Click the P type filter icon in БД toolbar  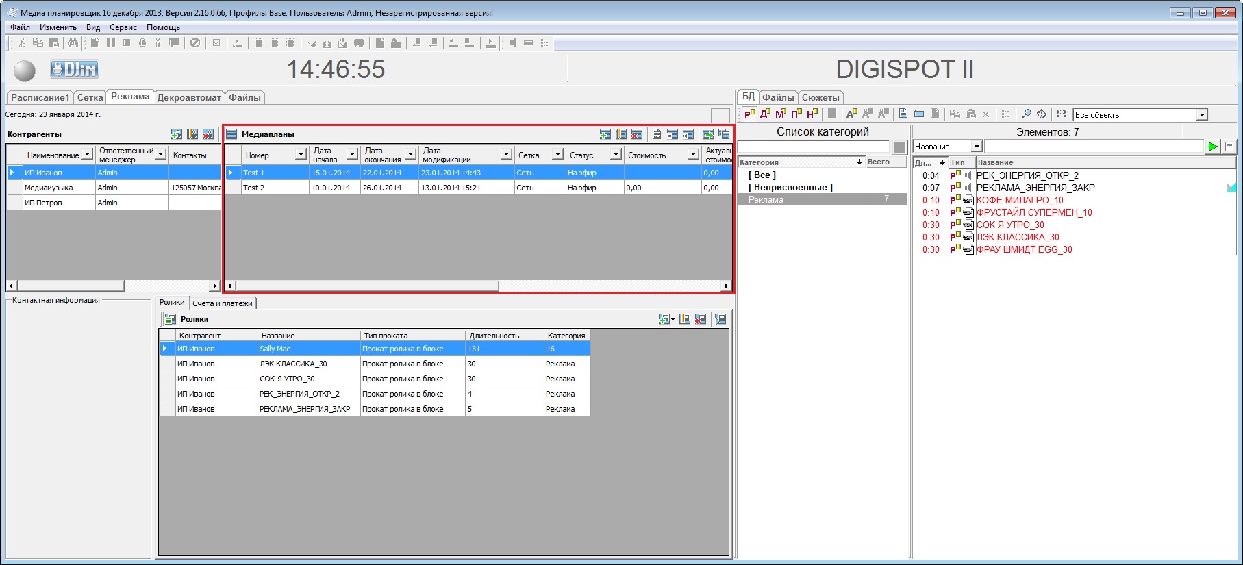pyautogui.click(x=749, y=114)
